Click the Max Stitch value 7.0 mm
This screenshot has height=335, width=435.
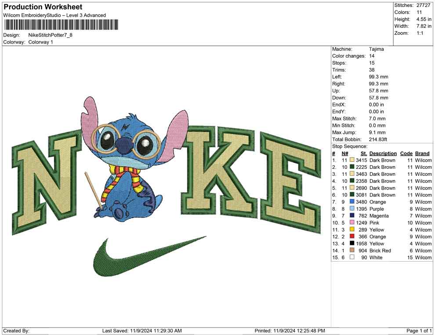(377, 119)
